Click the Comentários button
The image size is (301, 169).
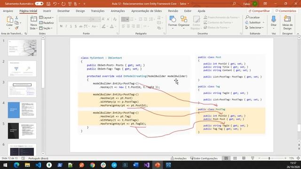[x=286, y=11]
